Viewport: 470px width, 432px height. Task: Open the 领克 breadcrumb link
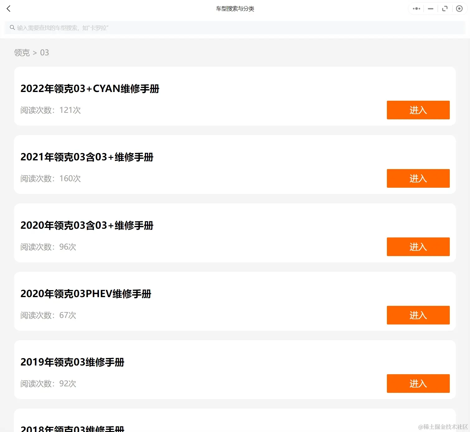click(x=21, y=53)
